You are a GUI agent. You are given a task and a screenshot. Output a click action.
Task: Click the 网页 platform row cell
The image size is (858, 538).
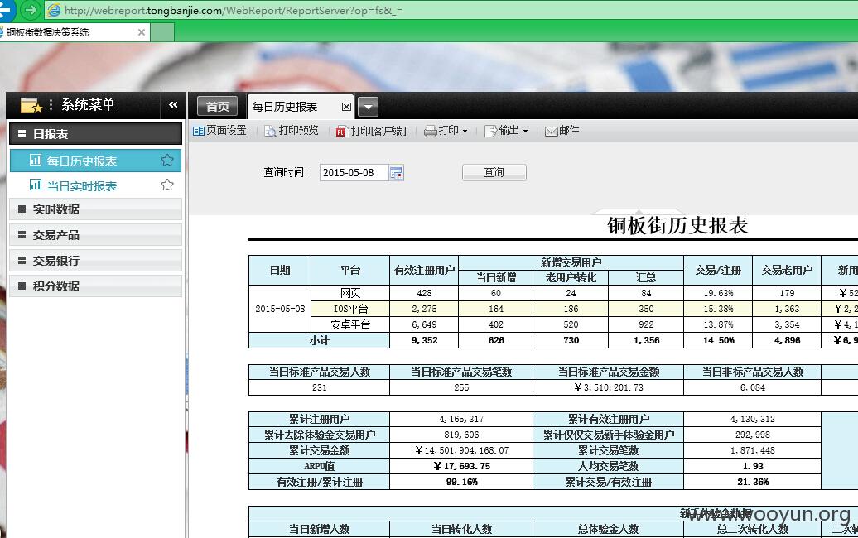click(350, 293)
